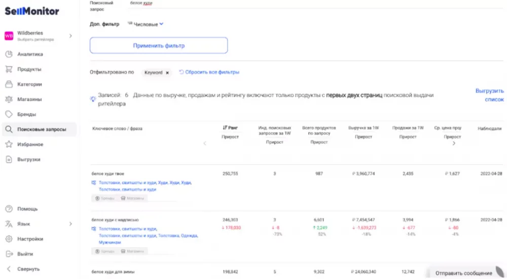Click the Shops scales icon
The width and height of the screenshot is (507, 279).
tap(9, 99)
